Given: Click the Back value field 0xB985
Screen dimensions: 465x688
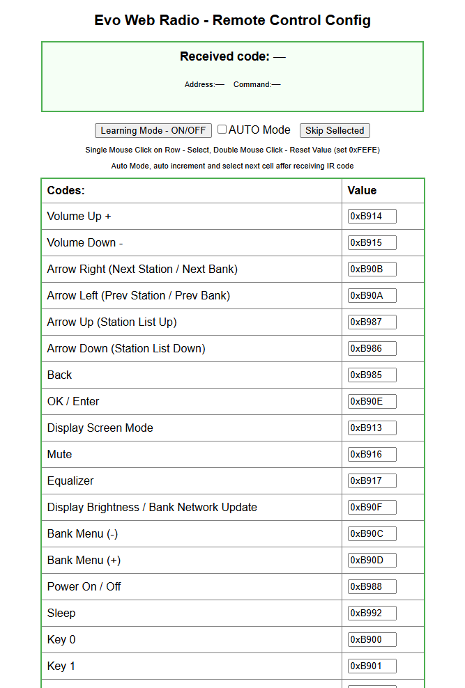Looking at the screenshot, I should coord(372,375).
